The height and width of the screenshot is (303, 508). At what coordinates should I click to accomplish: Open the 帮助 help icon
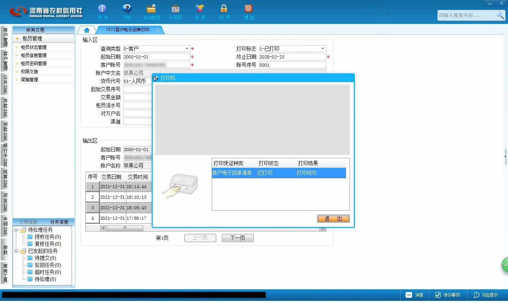pyautogui.click(x=102, y=12)
